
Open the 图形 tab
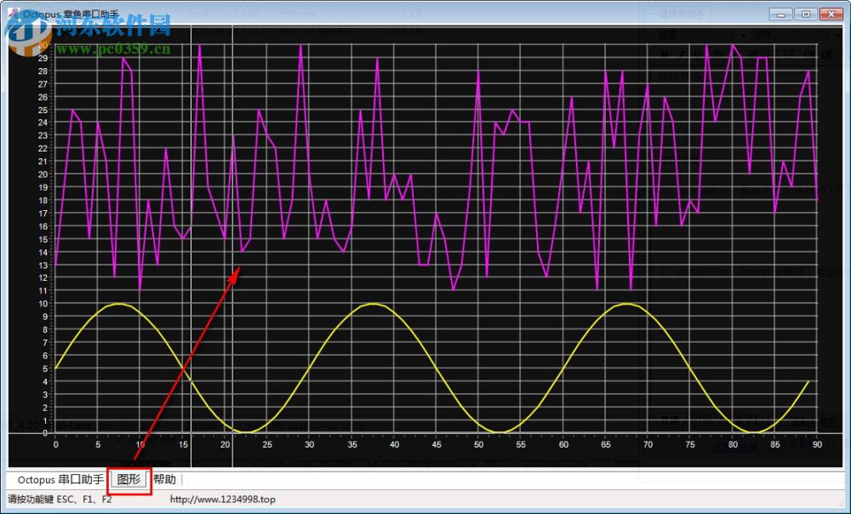click(129, 479)
